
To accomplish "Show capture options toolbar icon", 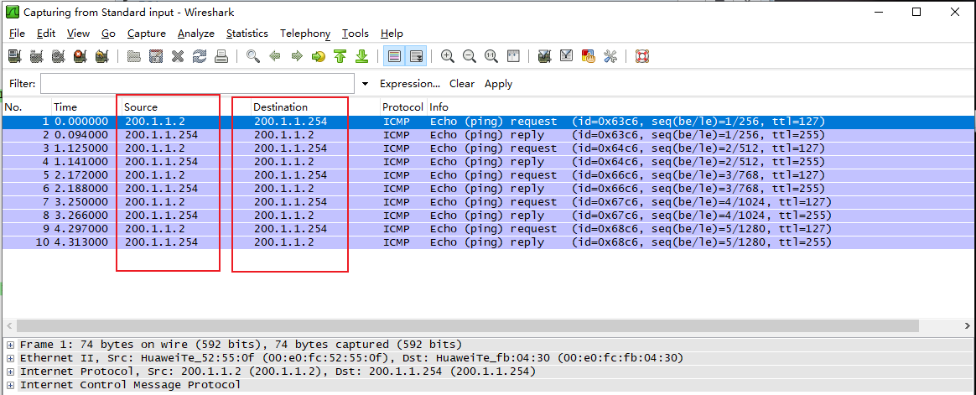I will 36,57.
